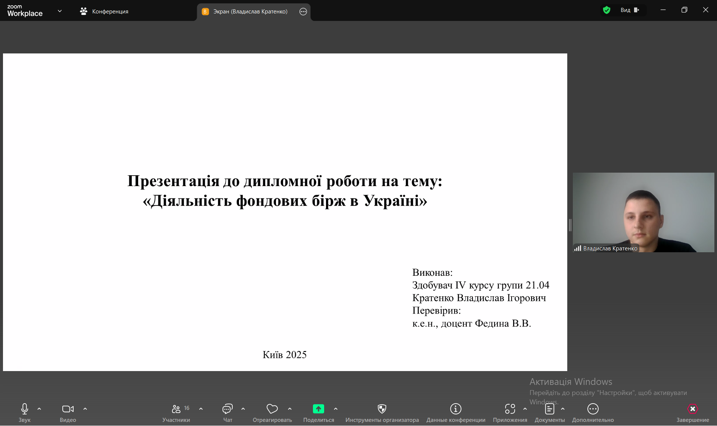Mute the microphone
The image size is (717, 426).
25,409
